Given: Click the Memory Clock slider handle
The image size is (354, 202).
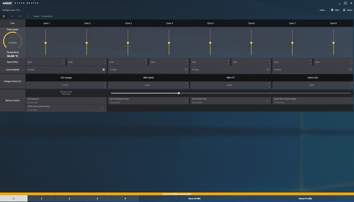Looking at the screenshot, I should pos(179,93).
